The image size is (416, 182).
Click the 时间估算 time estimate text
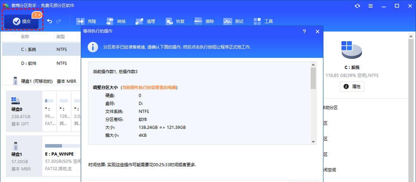click(x=142, y=165)
